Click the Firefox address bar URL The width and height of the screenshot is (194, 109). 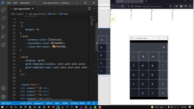click(148, 6)
